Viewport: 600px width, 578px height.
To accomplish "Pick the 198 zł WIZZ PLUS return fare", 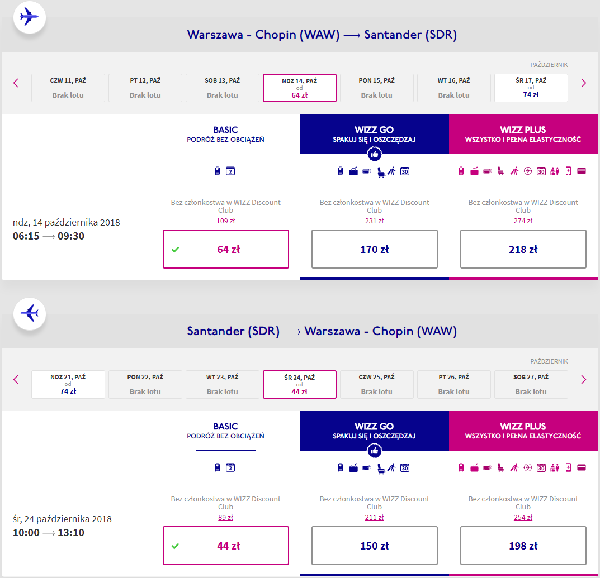I will click(x=523, y=546).
